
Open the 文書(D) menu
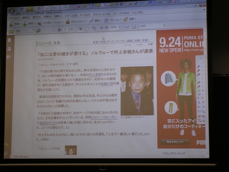tap(47, 17)
